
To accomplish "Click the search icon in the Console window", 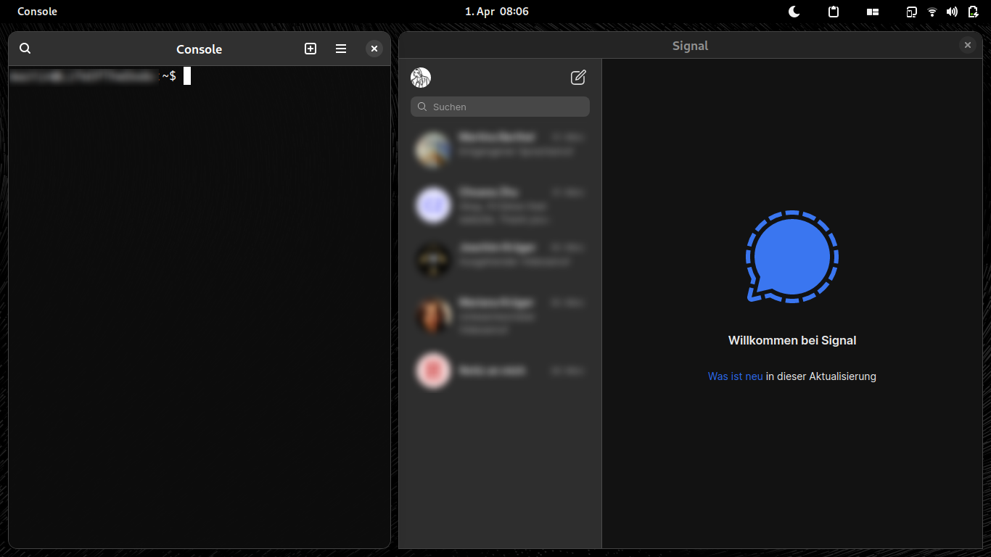I will point(25,49).
